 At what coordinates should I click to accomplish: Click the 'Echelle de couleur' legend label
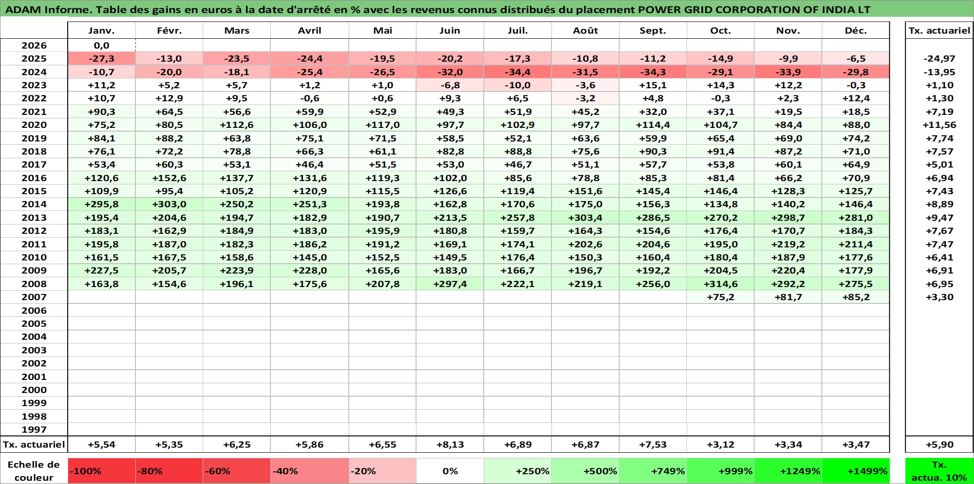click(x=34, y=471)
